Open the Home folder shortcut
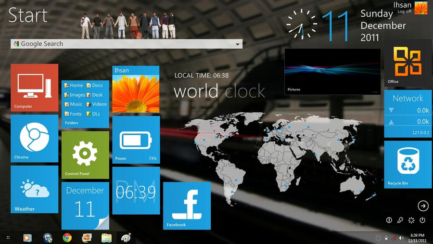The image size is (433, 244). (74, 85)
